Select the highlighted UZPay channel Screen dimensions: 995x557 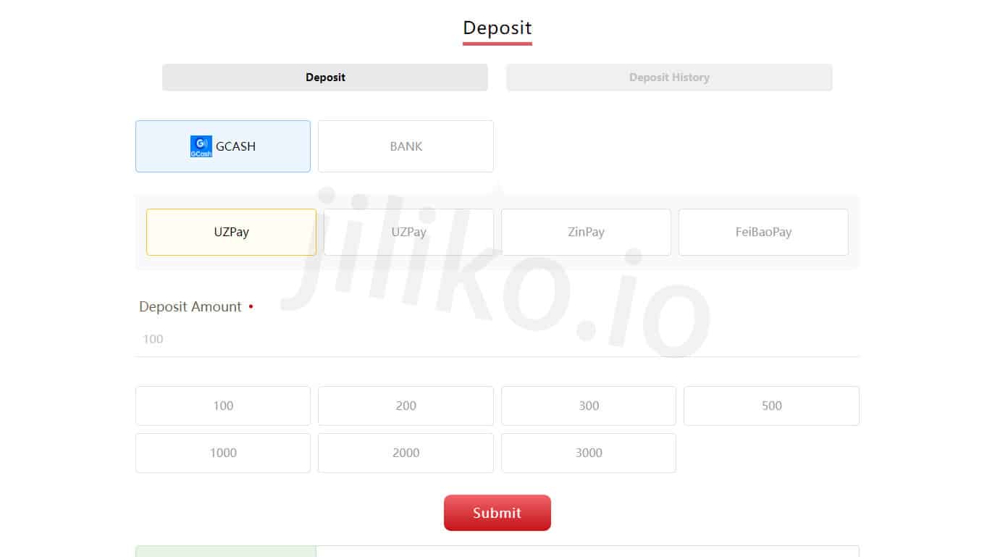coord(231,232)
